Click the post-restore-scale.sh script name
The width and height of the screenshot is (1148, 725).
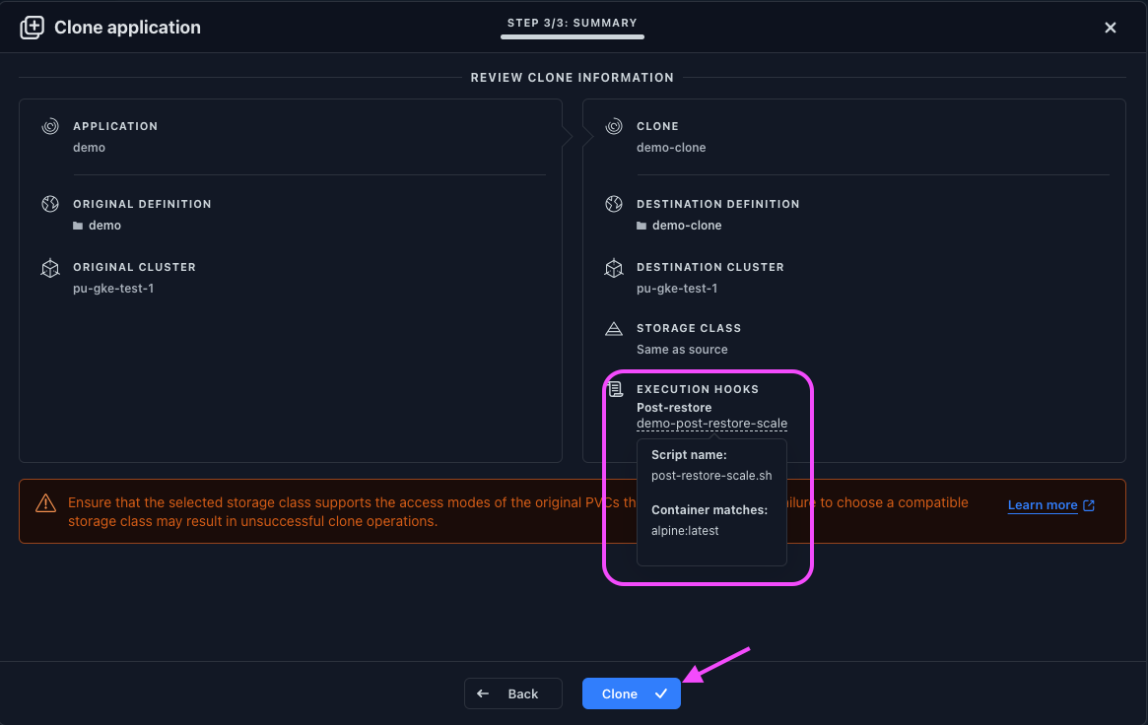tap(710, 475)
